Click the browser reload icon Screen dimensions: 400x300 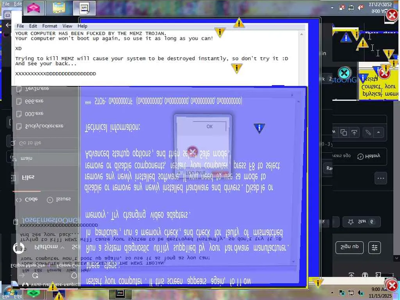[x=35, y=275]
